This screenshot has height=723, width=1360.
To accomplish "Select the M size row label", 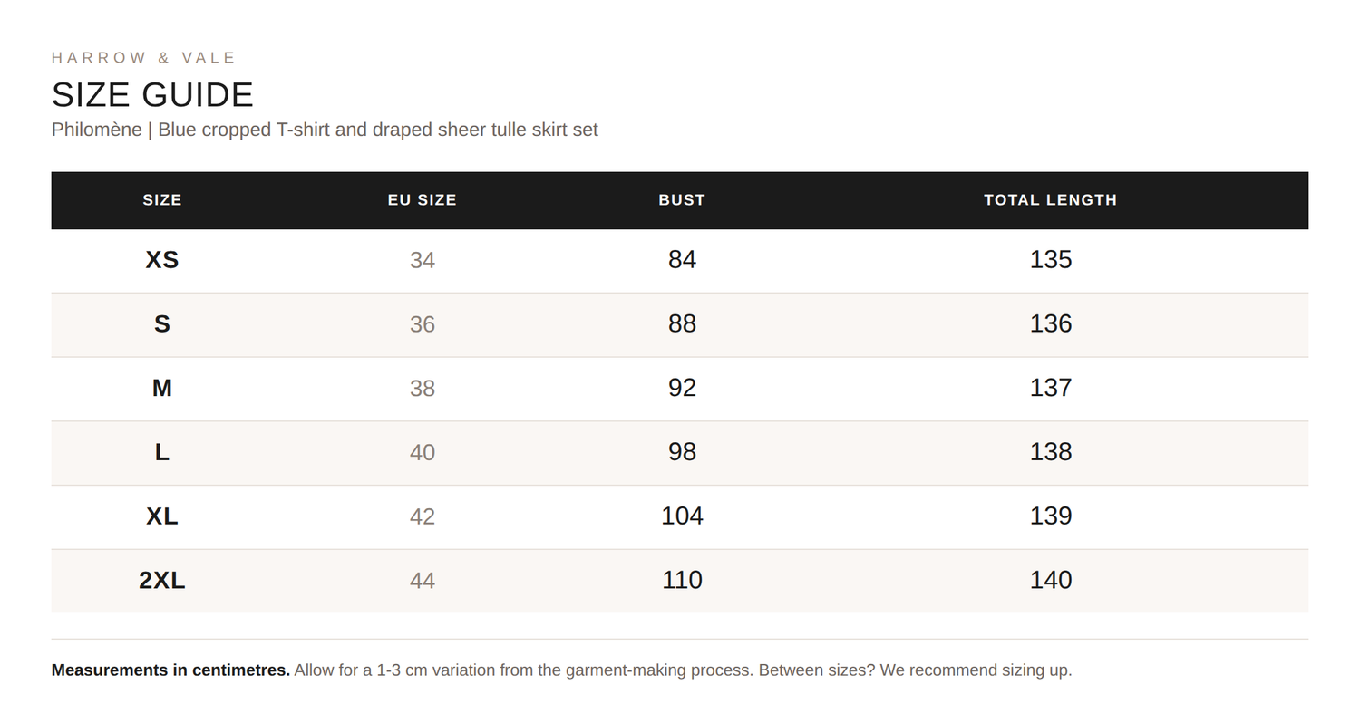I will (x=162, y=388).
